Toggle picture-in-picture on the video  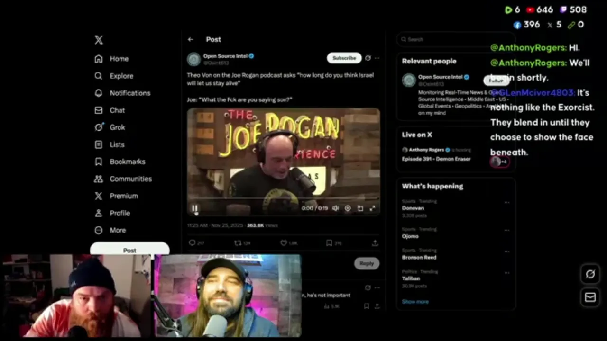click(360, 208)
